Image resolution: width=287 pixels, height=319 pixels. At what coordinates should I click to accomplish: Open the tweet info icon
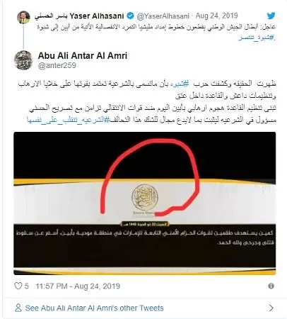(271, 286)
